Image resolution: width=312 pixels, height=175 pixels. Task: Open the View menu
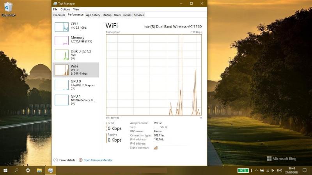(76, 9)
